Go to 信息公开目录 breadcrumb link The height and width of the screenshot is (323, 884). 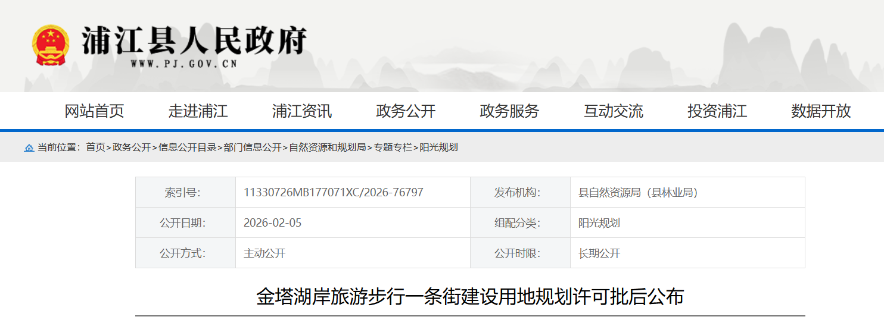coord(187,148)
